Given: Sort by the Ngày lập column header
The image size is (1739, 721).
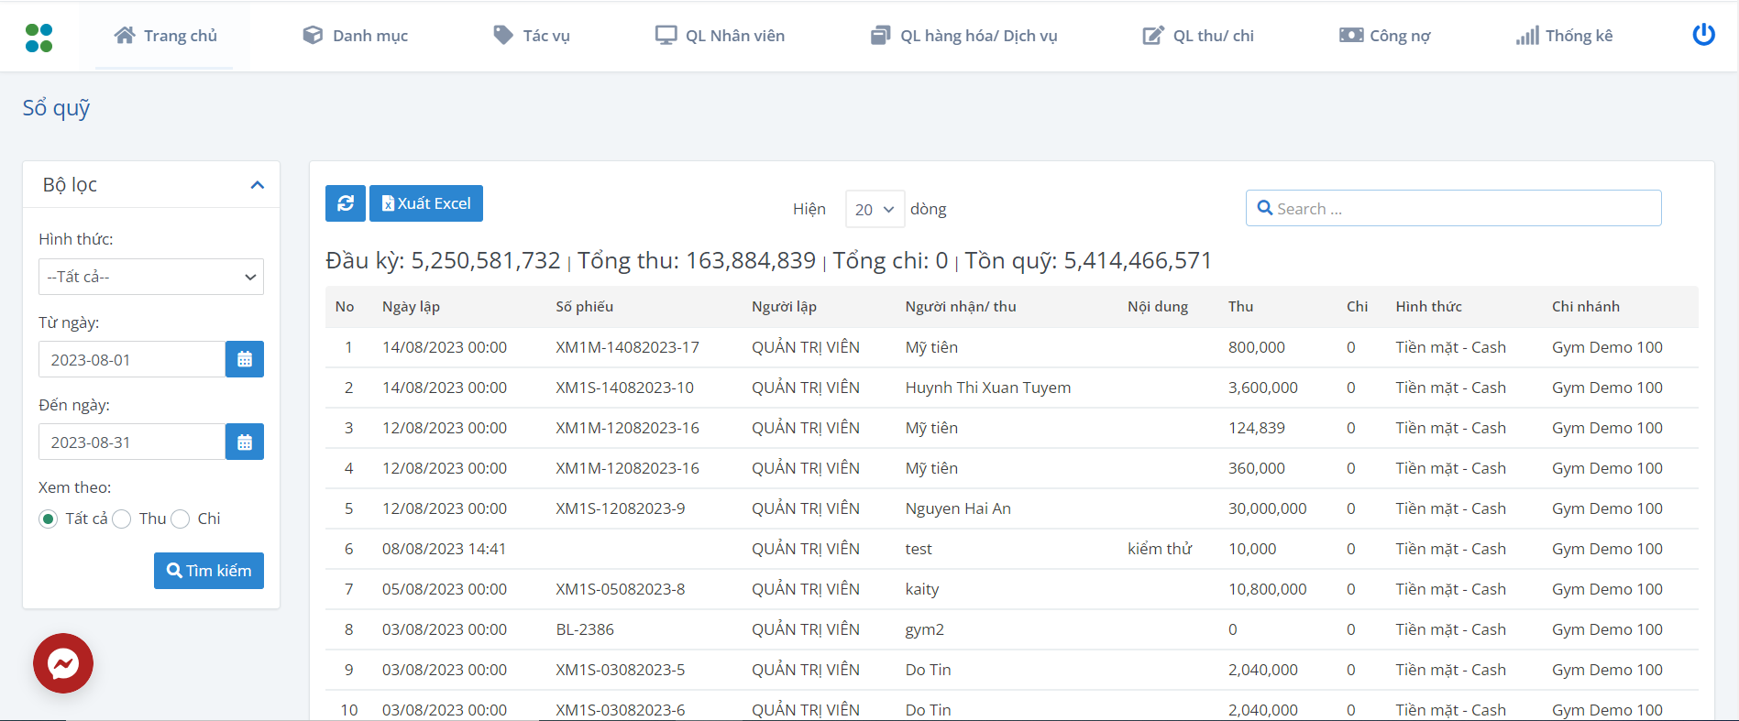Looking at the screenshot, I should [x=411, y=307].
